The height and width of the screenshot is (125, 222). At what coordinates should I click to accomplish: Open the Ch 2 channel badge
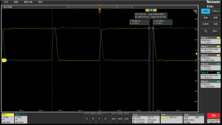point(21,118)
